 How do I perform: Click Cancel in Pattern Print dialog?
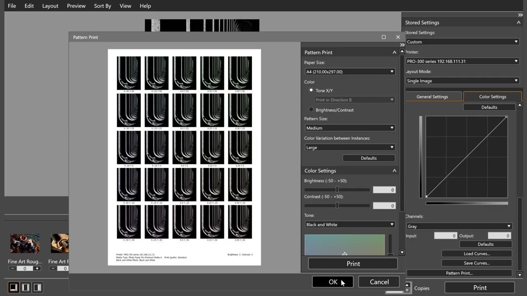tap(379, 282)
